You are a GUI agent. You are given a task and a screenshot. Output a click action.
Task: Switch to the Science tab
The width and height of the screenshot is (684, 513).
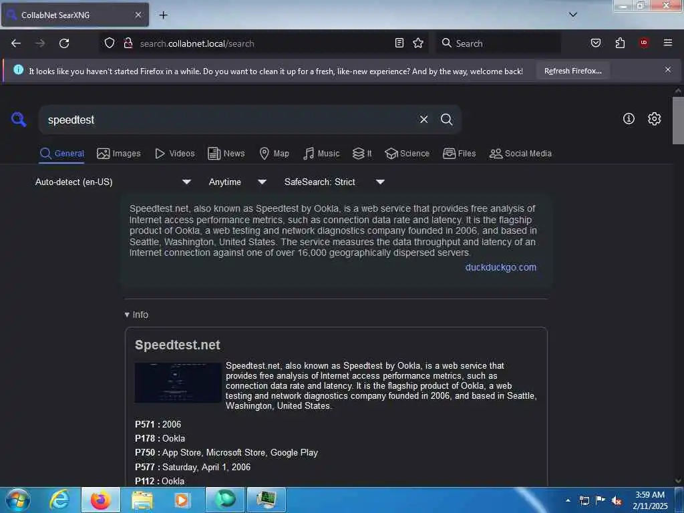(x=407, y=154)
